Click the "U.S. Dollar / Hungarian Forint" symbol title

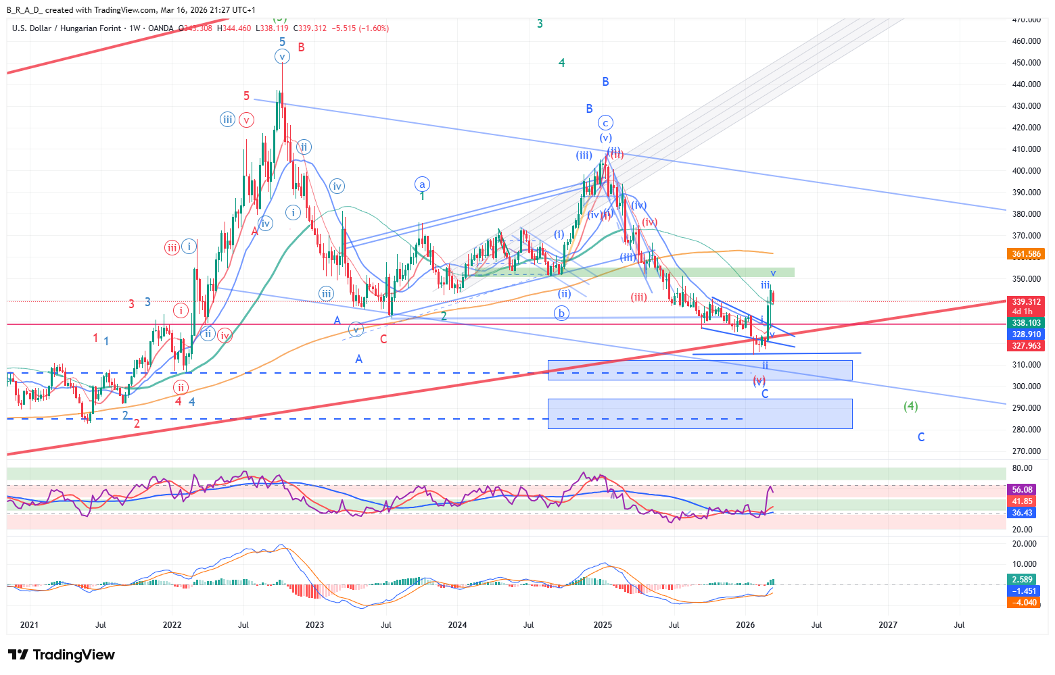pos(66,28)
